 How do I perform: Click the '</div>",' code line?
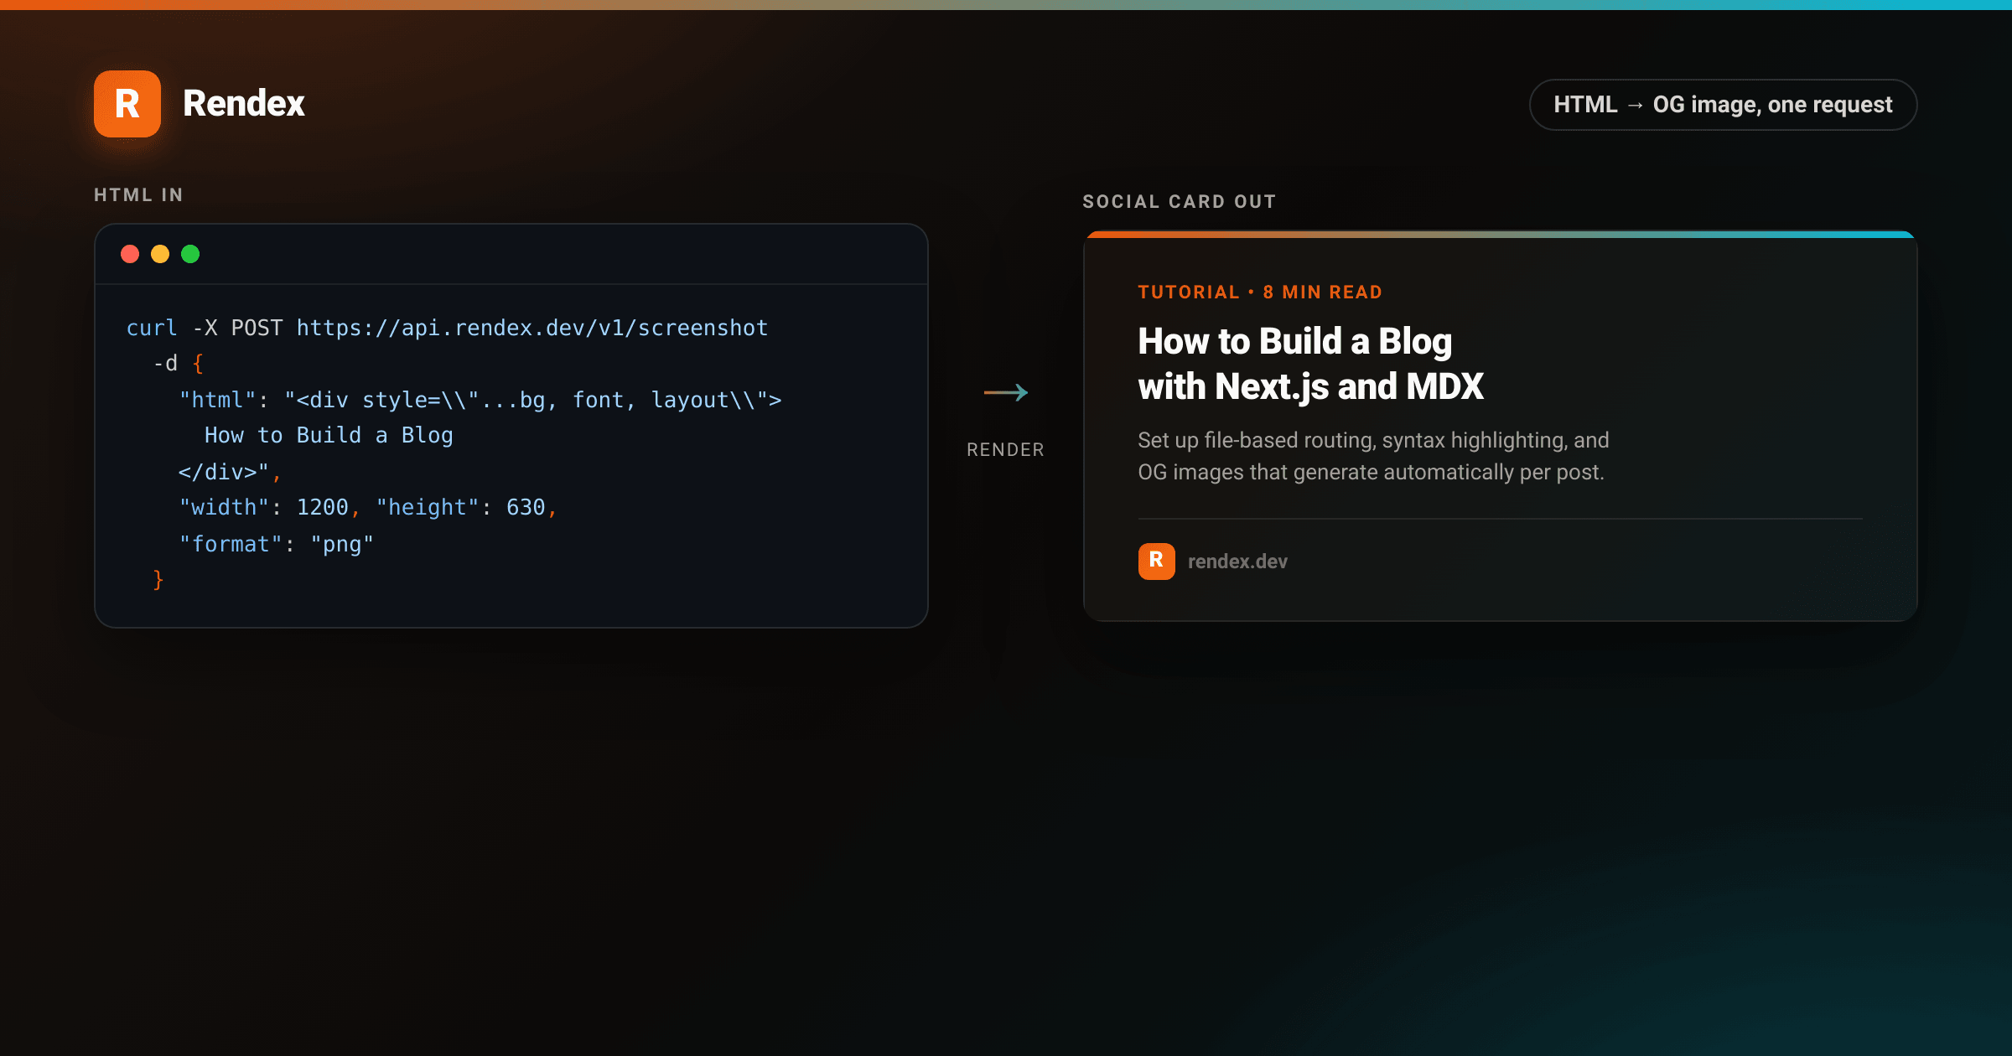pyautogui.click(x=230, y=472)
